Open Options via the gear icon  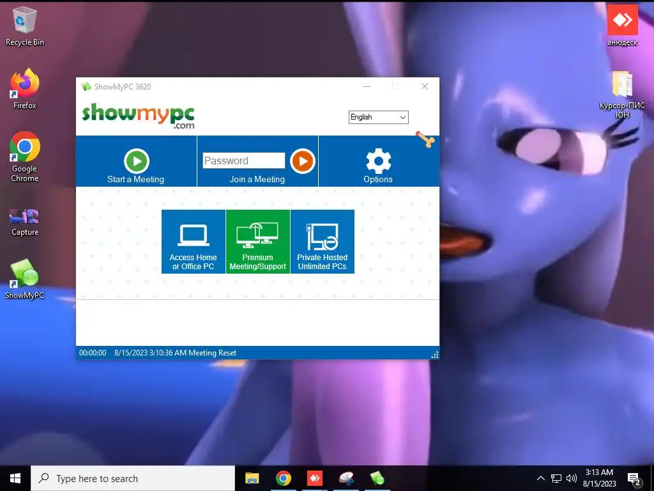tap(378, 160)
